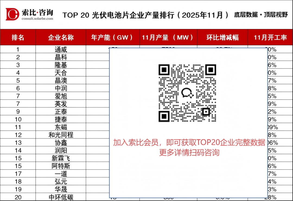This screenshot has height=201, width=293.
Task: Open the consult.solarbe.com link under logo
Action: 37,19
